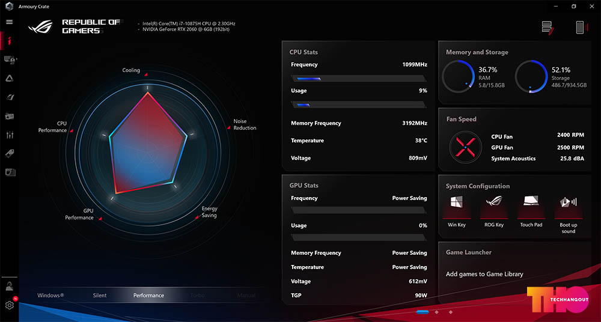The image size is (601, 322).
Task: Open Settings gear icon
Action: pyautogui.click(x=10, y=305)
